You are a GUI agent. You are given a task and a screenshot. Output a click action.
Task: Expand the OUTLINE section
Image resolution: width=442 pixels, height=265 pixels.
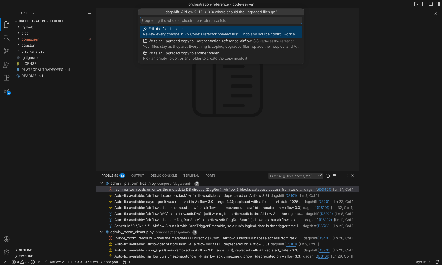click(55, 250)
